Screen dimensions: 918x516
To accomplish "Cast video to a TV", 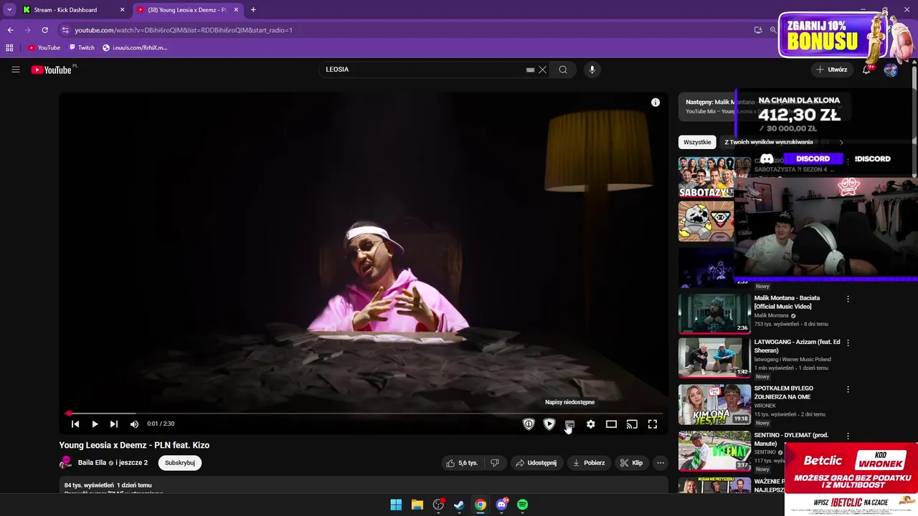I will [632, 424].
